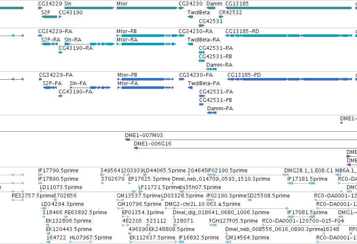The width and height of the screenshot is (357, 244).
Task: Click the Damm-PA protein label
Action: 220,109
